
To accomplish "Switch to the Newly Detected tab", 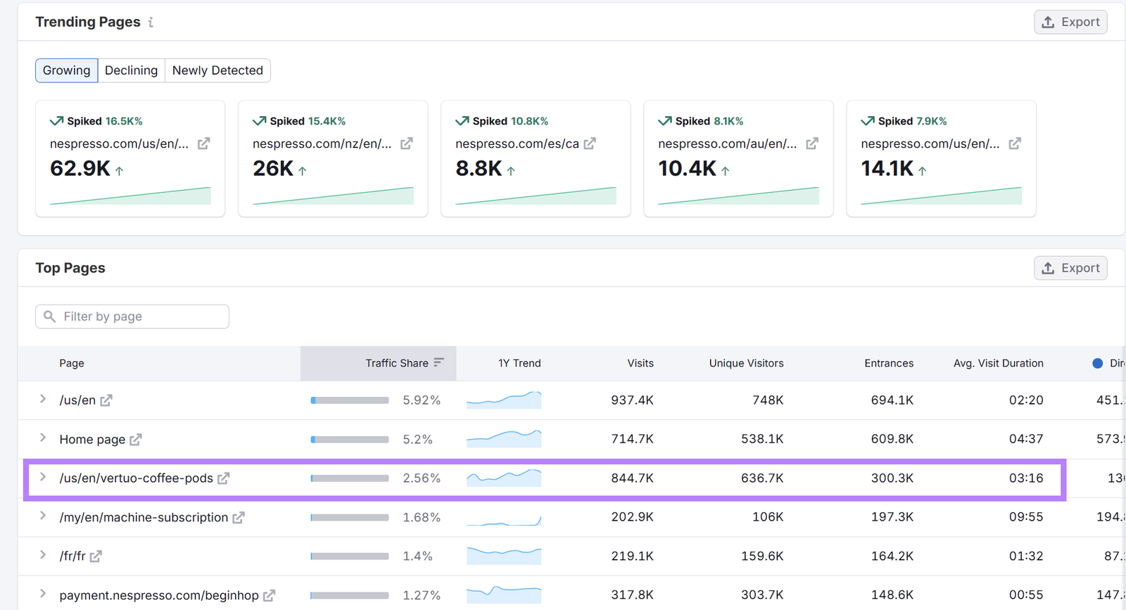I will point(217,70).
